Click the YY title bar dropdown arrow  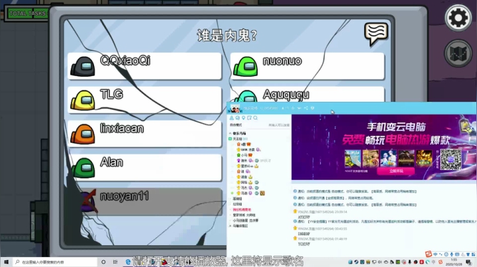click(x=299, y=108)
